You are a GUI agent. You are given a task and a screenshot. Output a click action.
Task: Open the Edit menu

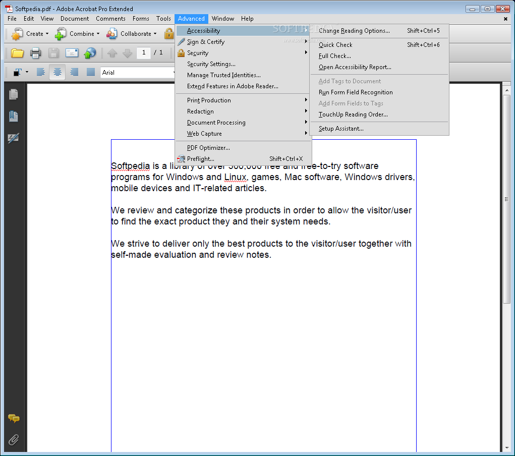pos(29,19)
